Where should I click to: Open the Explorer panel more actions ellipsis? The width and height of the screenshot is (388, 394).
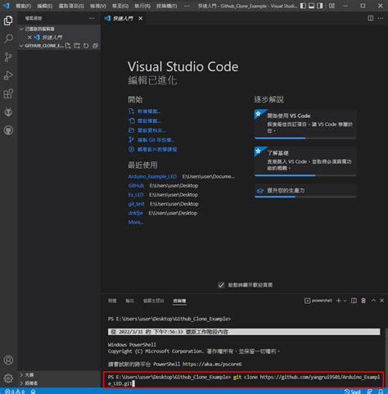[x=92, y=18]
